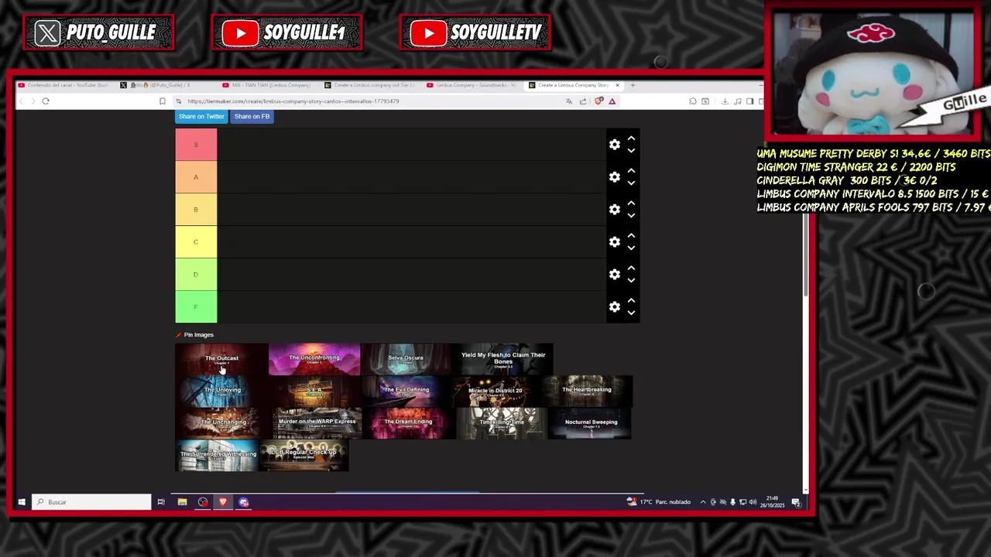The image size is (991, 557).
Task: Open Brave Shields lion icon
Action: coord(598,101)
